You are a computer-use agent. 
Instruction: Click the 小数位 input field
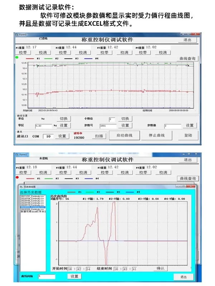click(112, 119)
